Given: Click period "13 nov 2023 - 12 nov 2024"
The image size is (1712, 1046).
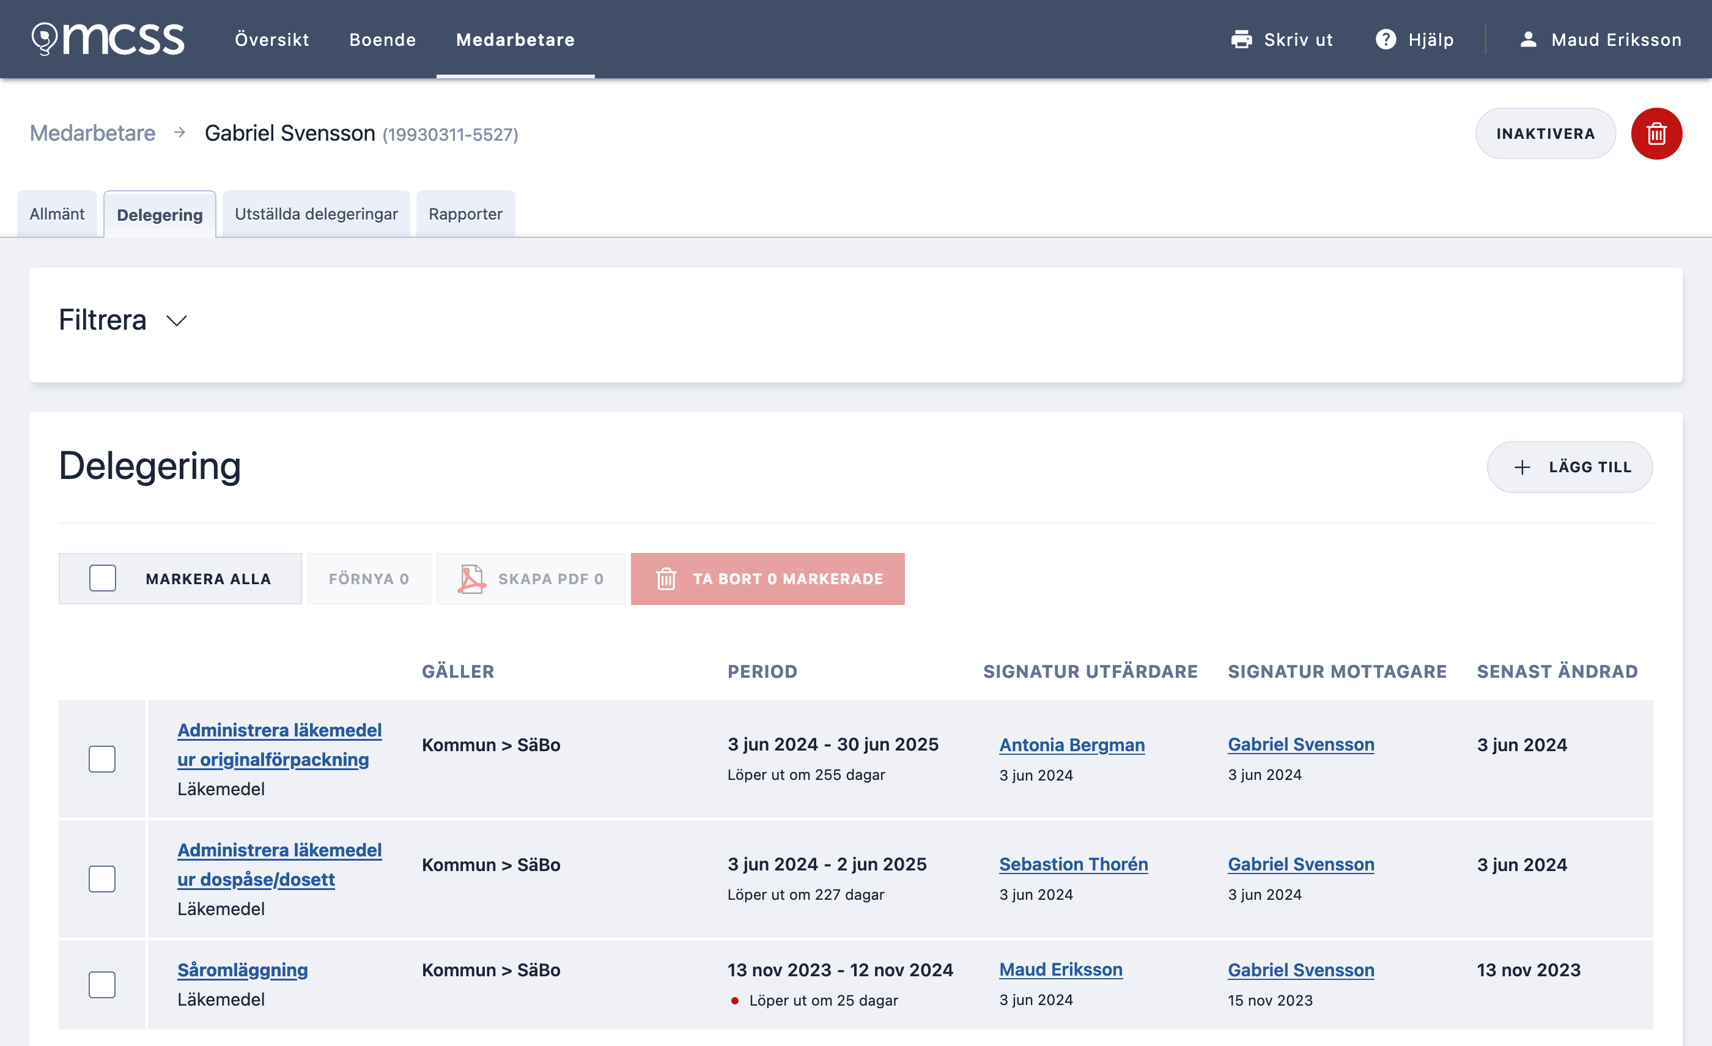Looking at the screenshot, I should pyautogui.click(x=840, y=970).
